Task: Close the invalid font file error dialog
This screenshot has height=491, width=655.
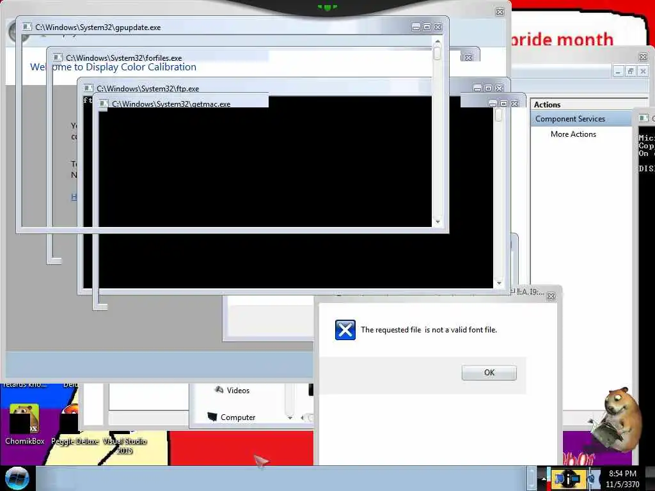Action: coord(551,296)
